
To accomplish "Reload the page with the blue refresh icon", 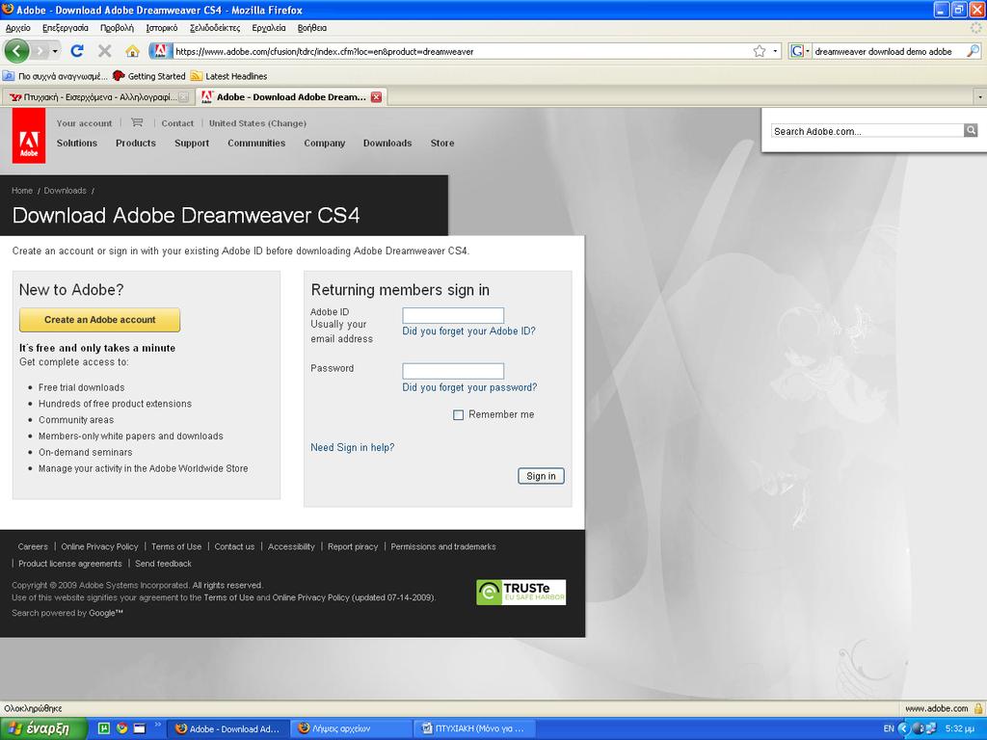I will [77, 51].
